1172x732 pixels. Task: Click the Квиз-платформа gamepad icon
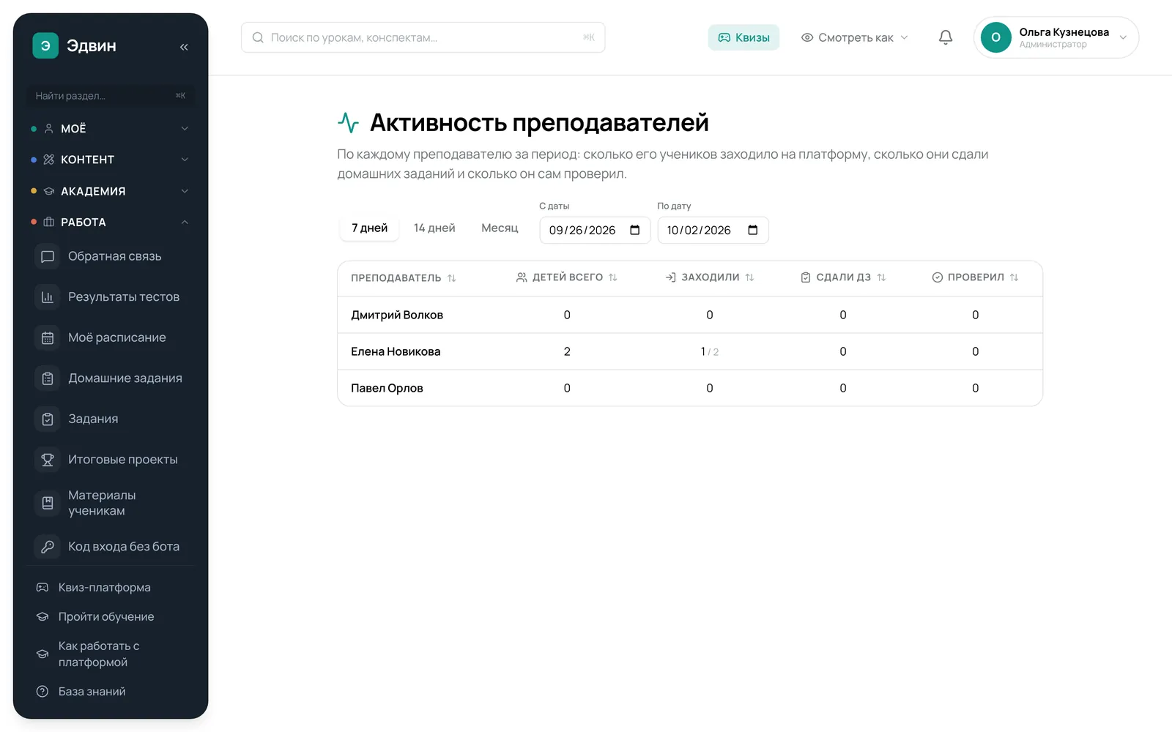coord(42,587)
